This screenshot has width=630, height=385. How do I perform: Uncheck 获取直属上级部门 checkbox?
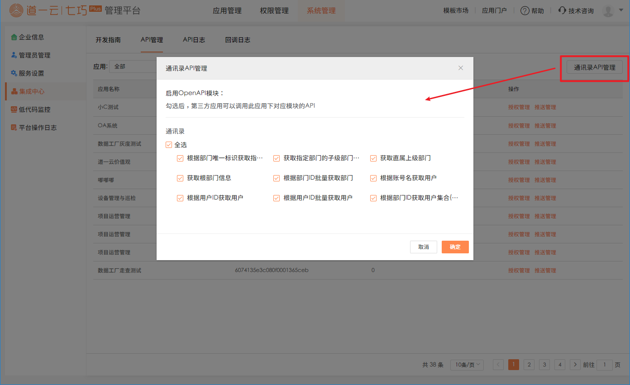pyautogui.click(x=373, y=158)
